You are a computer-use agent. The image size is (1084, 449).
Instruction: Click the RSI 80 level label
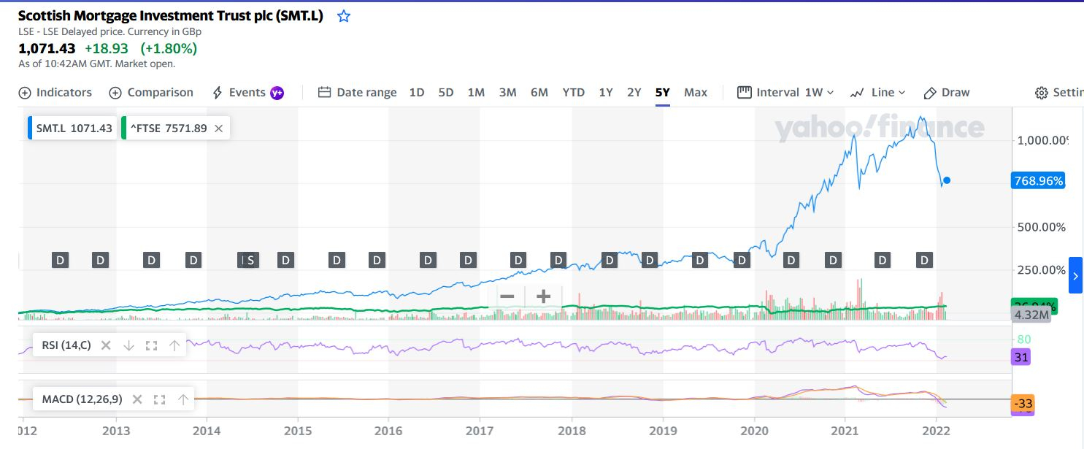pyautogui.click(x=1024, y=339)
